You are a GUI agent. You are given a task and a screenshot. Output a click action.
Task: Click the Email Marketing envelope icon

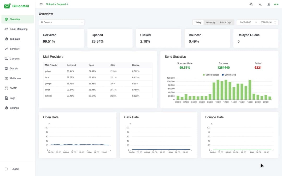6,29
